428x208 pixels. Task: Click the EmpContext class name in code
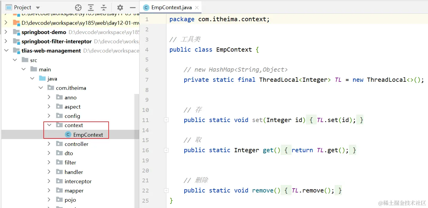tap(234, 50)
